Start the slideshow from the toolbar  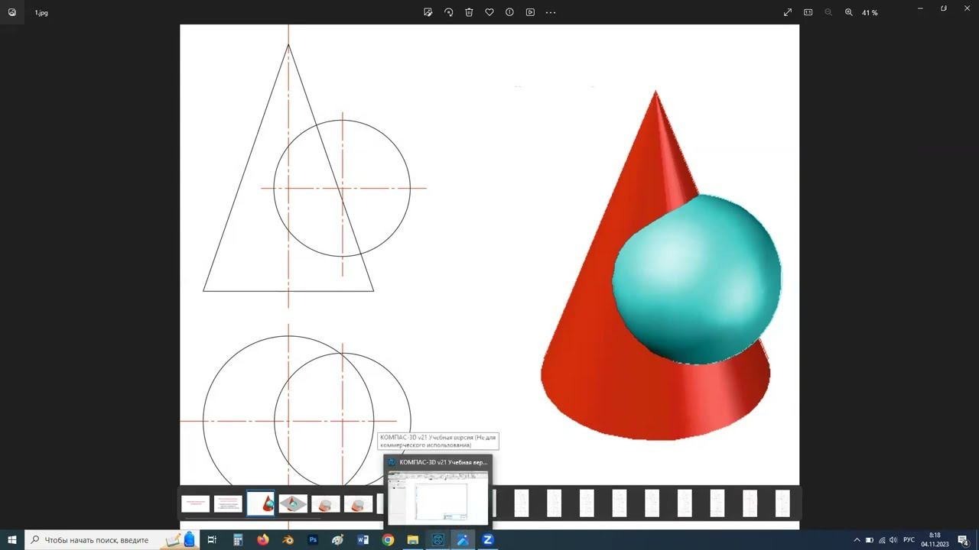[x=530, y=12]
